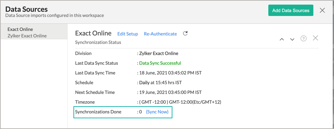Image resolution: width=334 pixels, height=129 pixels.
Task: Click the Timezone GMT-12:00 value
Action: click(x=180, y=102)
